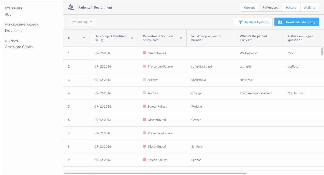Click the Patients in Recruitment people icon
This screenshot has height=175, width=324.
pos(71,7)
